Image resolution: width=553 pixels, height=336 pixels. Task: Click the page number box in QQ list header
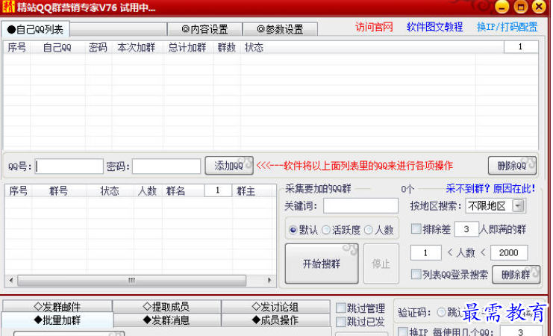point(521,47)
